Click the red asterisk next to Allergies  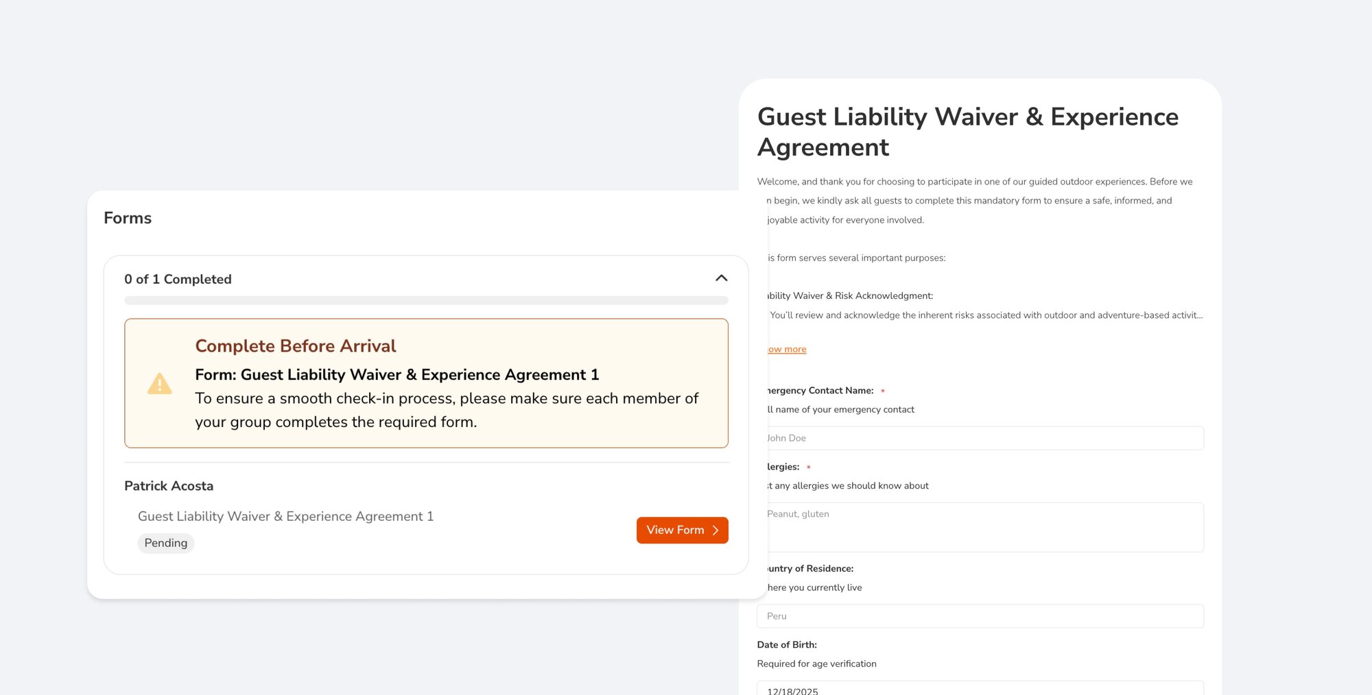pos(809,467)
